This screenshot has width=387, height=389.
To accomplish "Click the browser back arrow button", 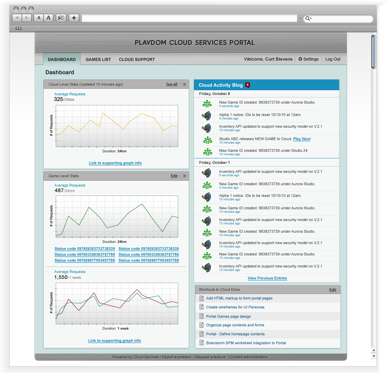I will [x=17, y=18].
